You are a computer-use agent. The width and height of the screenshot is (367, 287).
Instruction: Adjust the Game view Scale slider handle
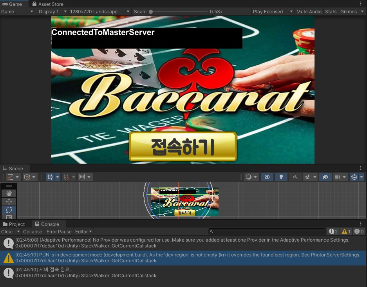tap(151, 12)
